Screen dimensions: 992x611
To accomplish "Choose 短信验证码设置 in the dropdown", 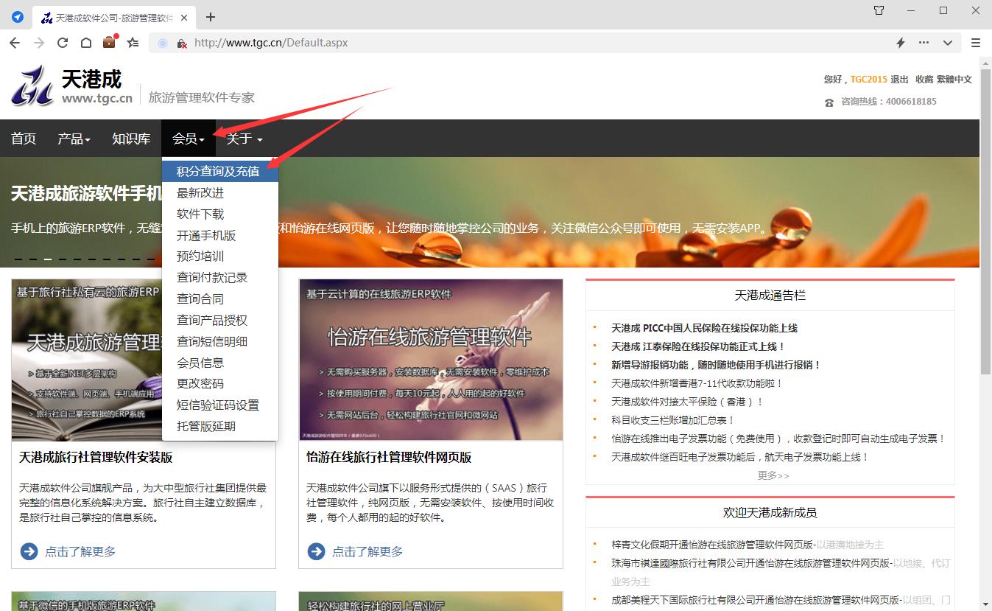I will pos(220,405).
